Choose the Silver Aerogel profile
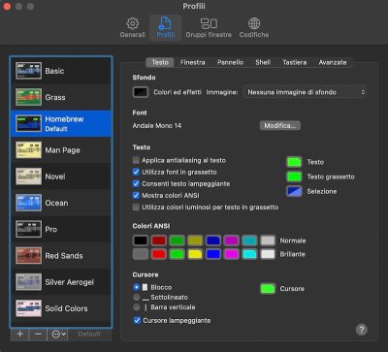 pos(61,282)
